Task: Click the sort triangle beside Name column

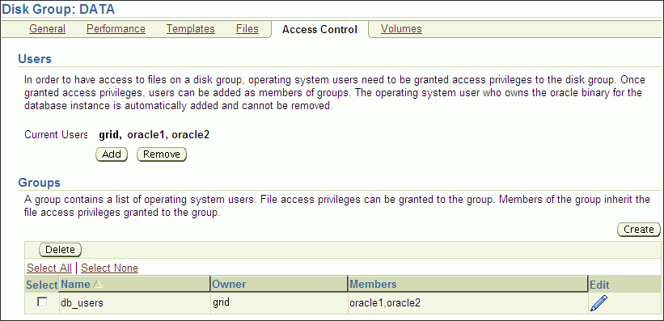Action: pyautogui.click(x=97, y=285)
